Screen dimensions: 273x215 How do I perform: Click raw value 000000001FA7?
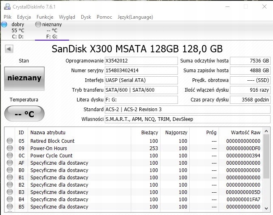coord(243,199)
